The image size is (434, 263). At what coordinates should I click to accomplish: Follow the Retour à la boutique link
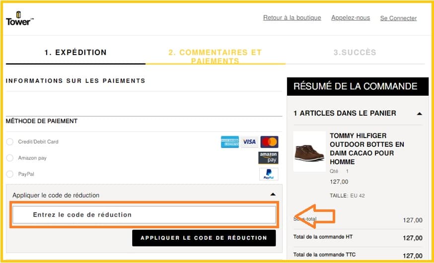click(292, 18)
